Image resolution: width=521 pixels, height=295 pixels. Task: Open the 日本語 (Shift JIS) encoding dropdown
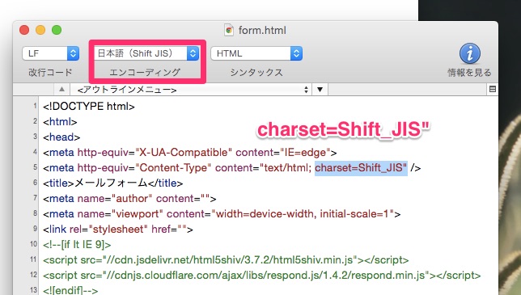146,53
